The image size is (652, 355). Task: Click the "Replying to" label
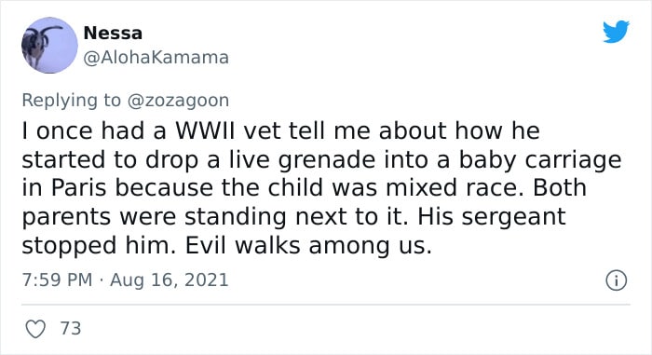pyautogui.click(x=71, y=101)
